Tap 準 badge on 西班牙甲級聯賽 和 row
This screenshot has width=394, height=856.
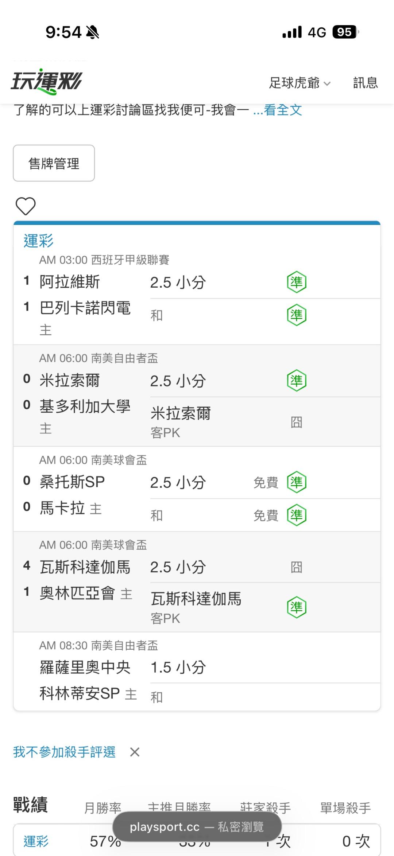297,315
